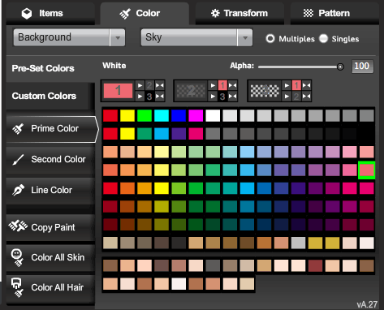The width and height of the screenshot is (384, 310).
Task: Click the Transform tab gear icon
Action: pyautogui.click(x=215, y=13)
